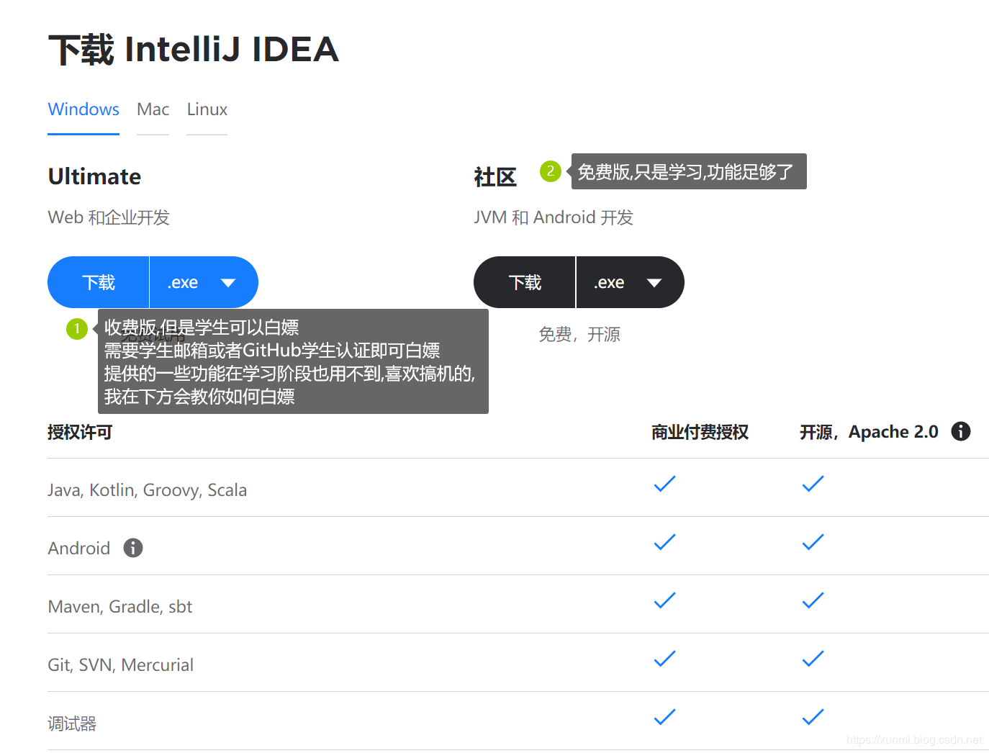
Task: Switch to the Windows tab
Action: (83, 109)
